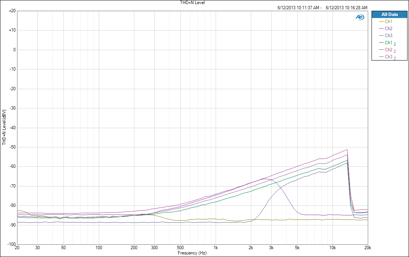Click the 100 frequency tick label
This screenshot has width=409, height=257.
pyautogui.click(x=99, y=248)
